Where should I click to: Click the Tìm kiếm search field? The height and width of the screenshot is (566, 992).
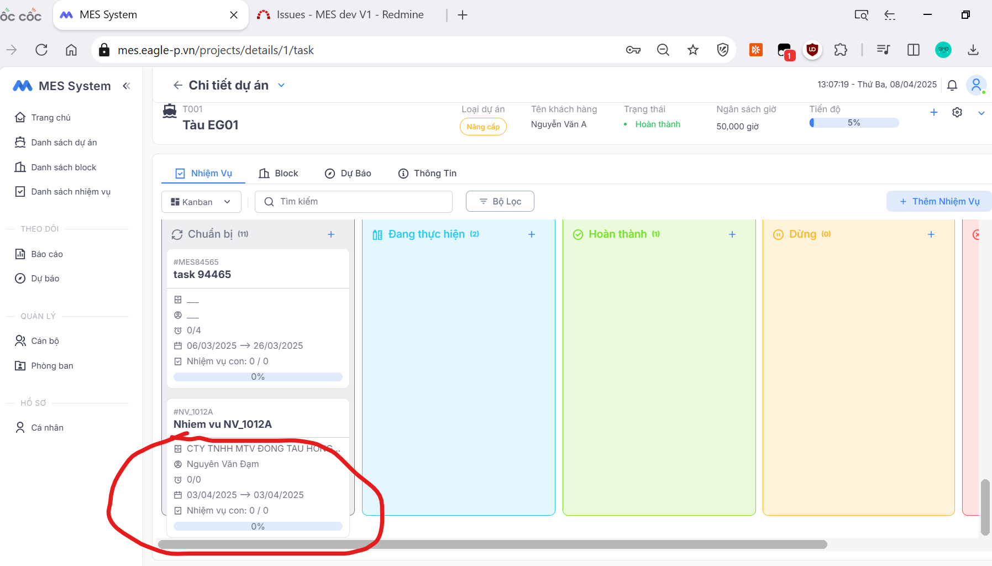click(354, 202)
